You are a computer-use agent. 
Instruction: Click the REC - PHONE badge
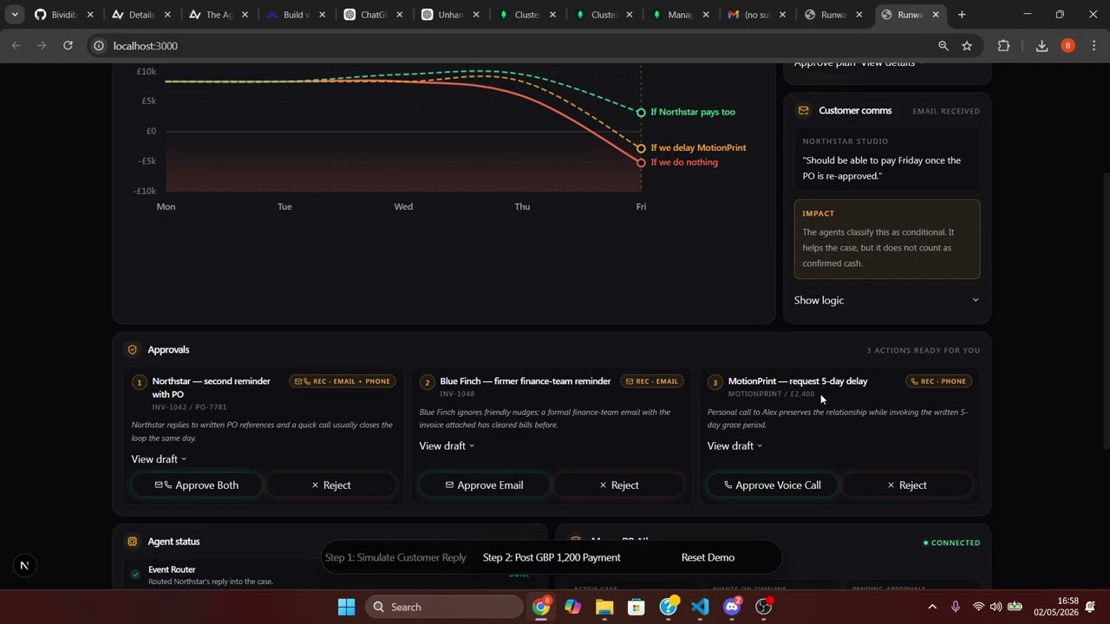[x=938, y=381]
